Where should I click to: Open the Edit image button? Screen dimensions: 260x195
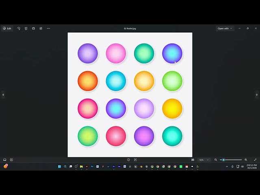click(x=7, y=28)
